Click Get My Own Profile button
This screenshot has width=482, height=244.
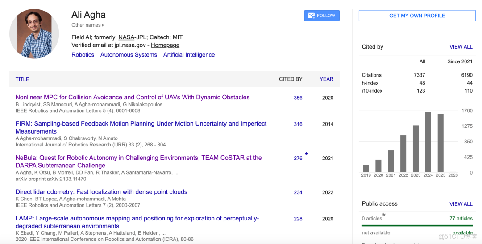pos(417,16)
